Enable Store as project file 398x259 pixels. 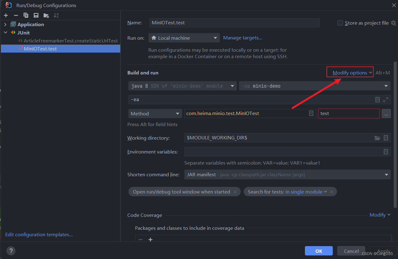(340, 22)
